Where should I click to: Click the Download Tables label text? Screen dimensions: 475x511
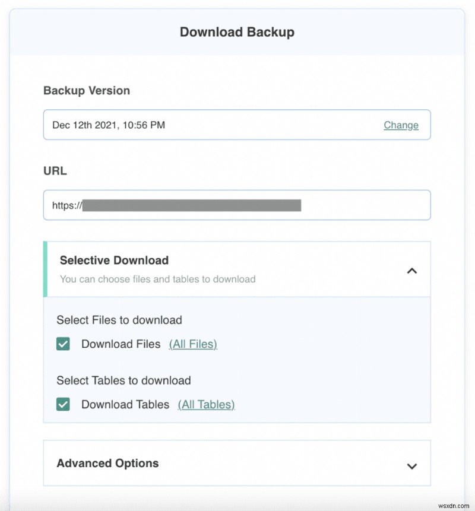point(125,405)
